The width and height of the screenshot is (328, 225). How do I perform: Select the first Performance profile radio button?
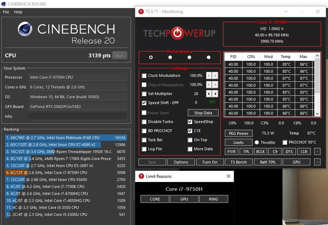pos(150,57)
